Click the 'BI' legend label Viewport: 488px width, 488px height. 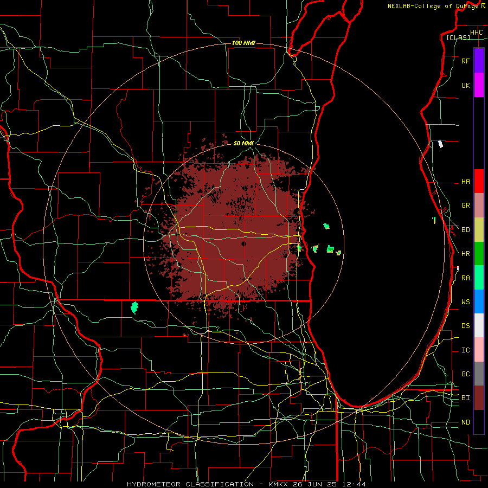[x=465, y=398]
